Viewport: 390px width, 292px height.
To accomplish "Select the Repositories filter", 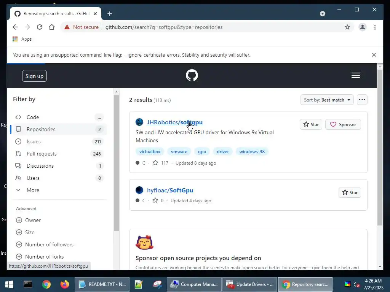I will click(59, 129).
